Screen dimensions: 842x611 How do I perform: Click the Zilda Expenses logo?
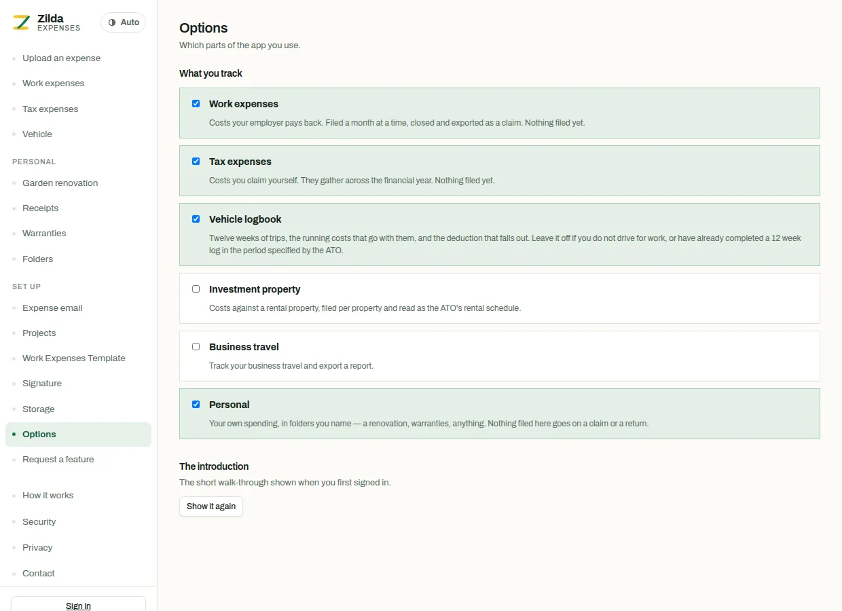coord(46,22)
